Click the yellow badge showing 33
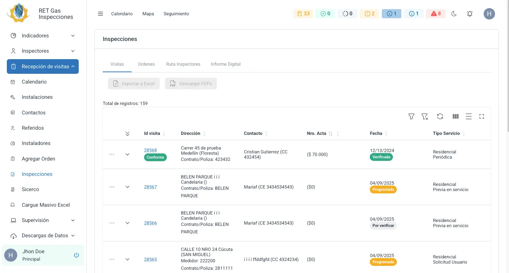 [303, 14]
